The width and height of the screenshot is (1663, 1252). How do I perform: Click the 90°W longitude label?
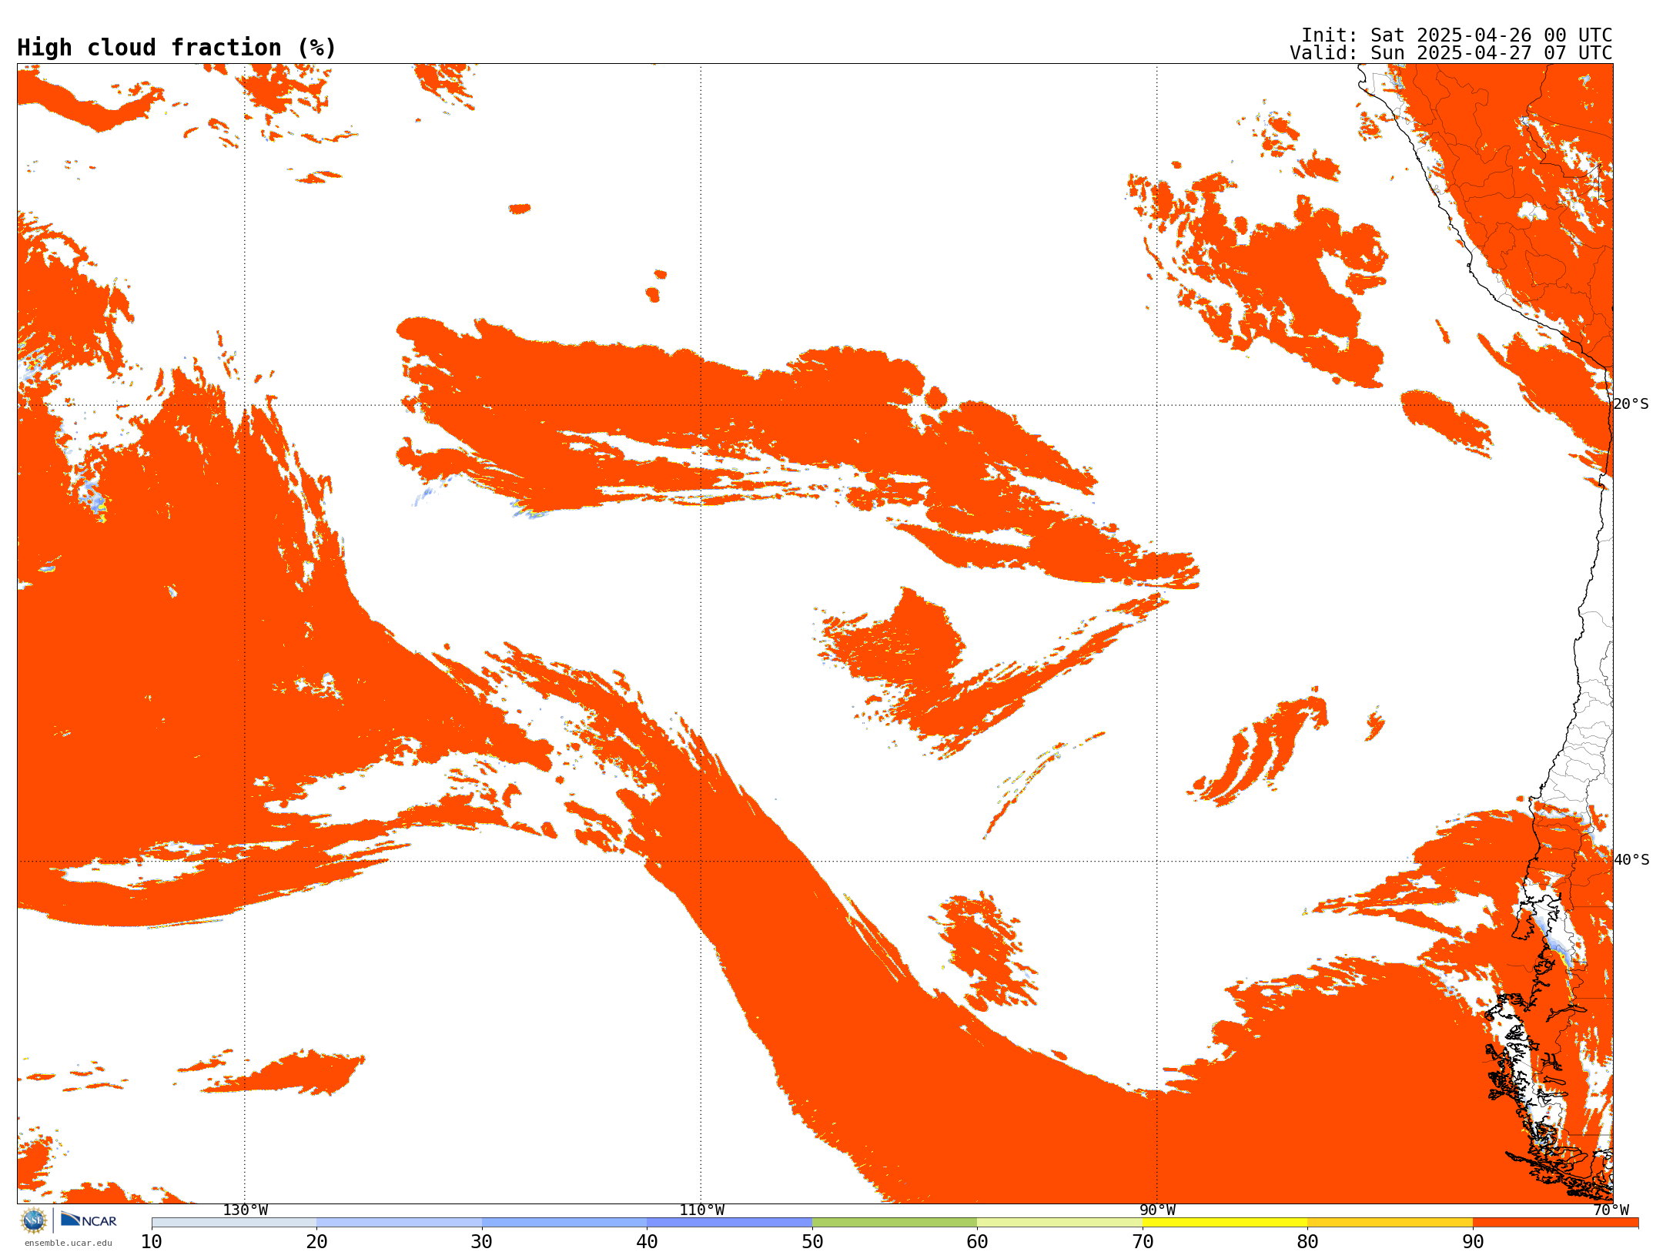(1157, 1210)
